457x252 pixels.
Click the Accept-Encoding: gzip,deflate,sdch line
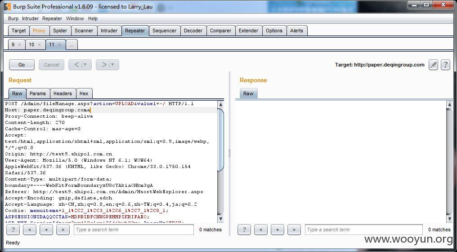tap(58, 198)
